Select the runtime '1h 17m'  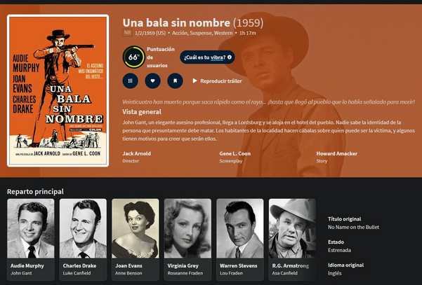coord(248,33)
